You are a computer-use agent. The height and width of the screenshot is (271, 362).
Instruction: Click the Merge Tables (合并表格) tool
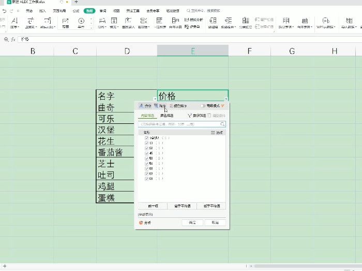[305, 23]
